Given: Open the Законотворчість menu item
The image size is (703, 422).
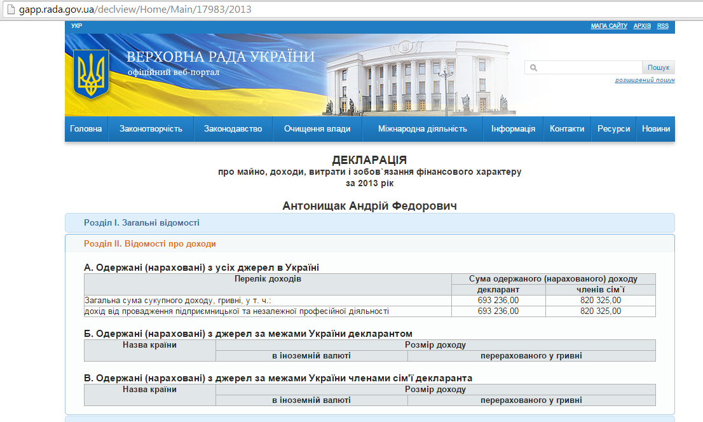Looking at the screenshot, I should tap(151, 129).
